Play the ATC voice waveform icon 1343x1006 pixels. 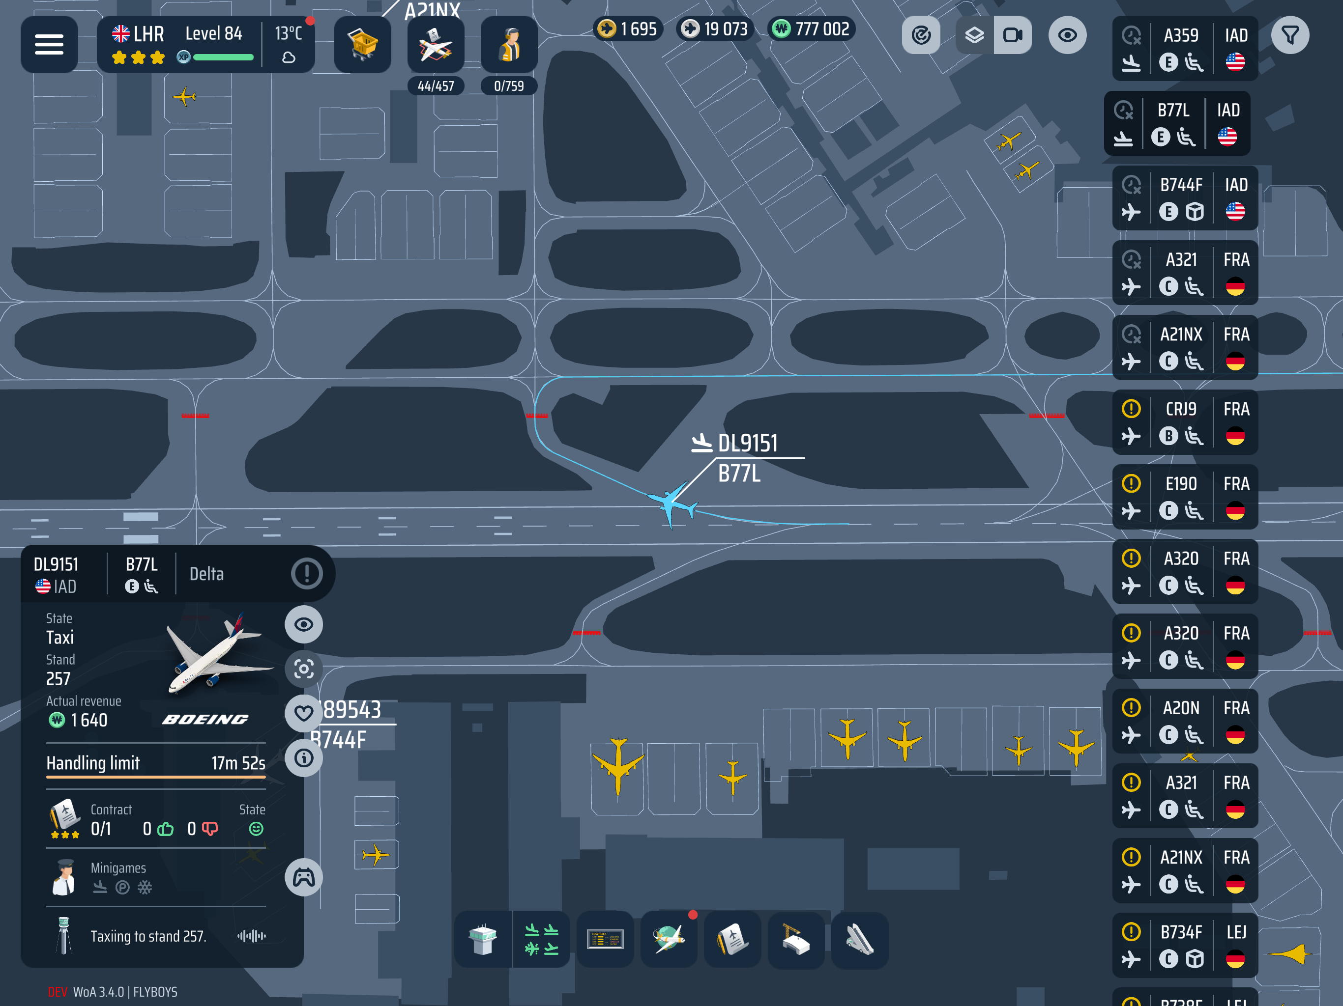pyautogui.click(x=252, y=936)
